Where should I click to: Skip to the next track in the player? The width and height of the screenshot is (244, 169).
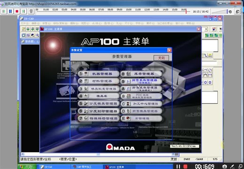pos(23,11)
